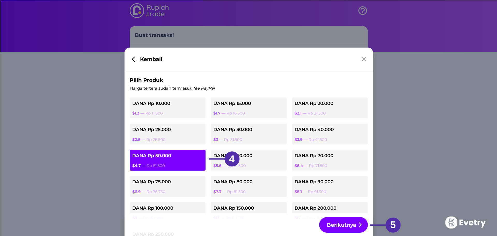Select the DANA Rp 10.000 product
This screenshot has height=236, width=497.
[x=167, y=108]
